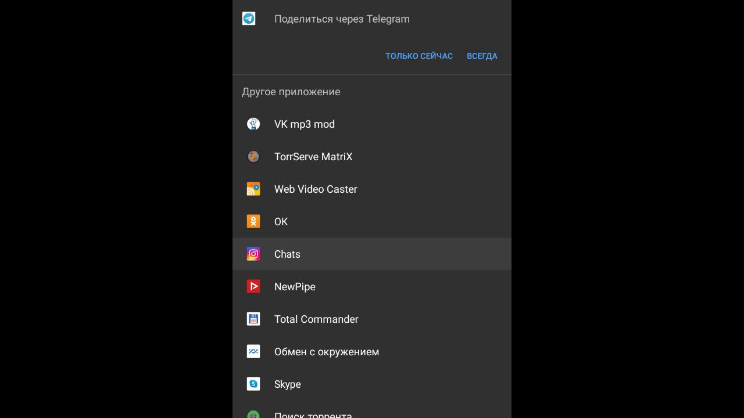Tap the Total Commander floppy icon

click(253, 319)
